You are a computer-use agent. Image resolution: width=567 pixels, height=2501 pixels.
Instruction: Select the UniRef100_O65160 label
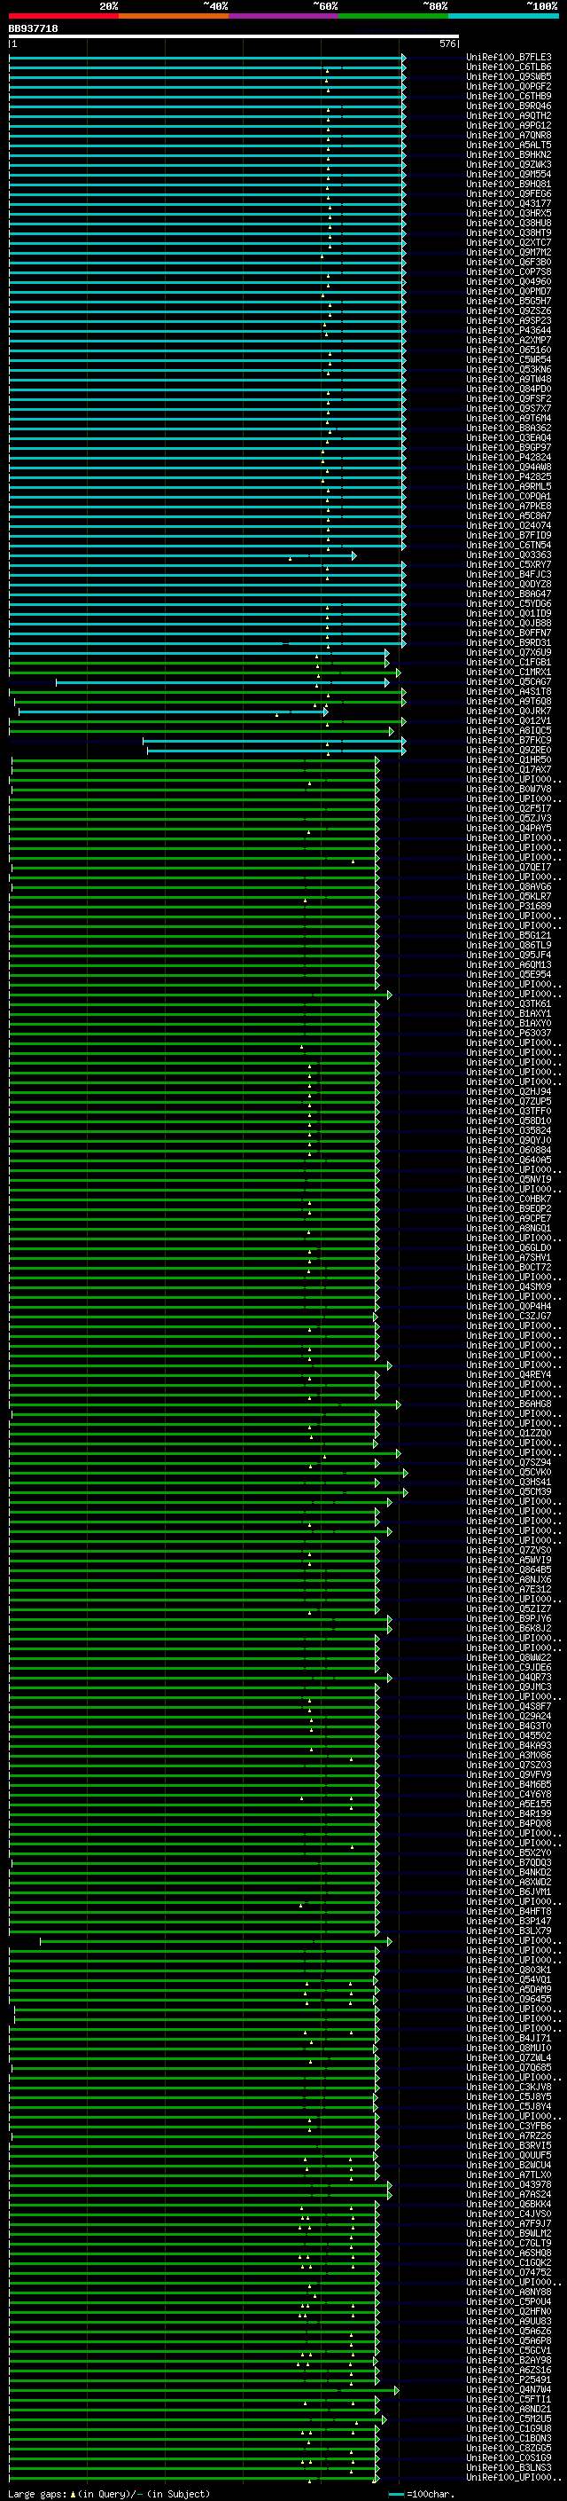click(509, 350)
